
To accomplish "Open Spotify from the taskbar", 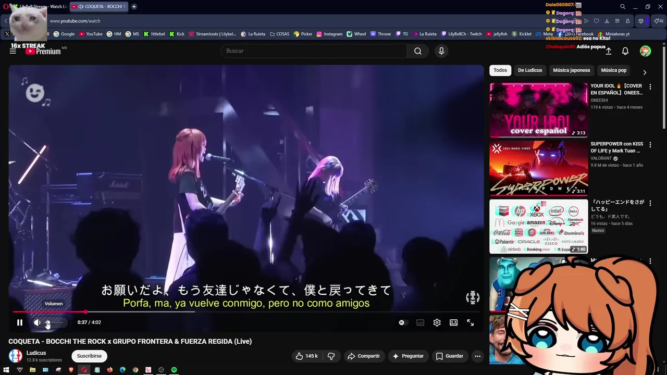I will click(174, 370).
